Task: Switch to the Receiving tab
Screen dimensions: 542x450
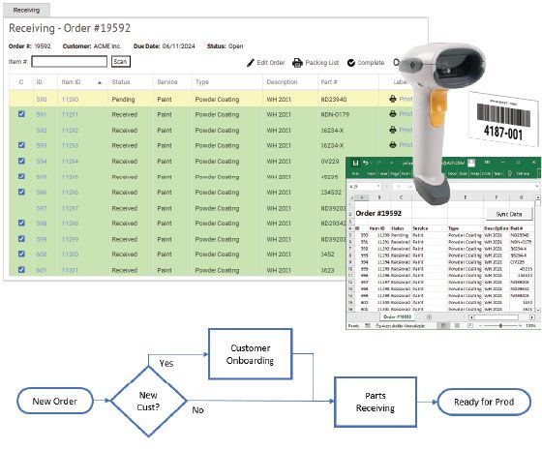Action: point(27,11)
